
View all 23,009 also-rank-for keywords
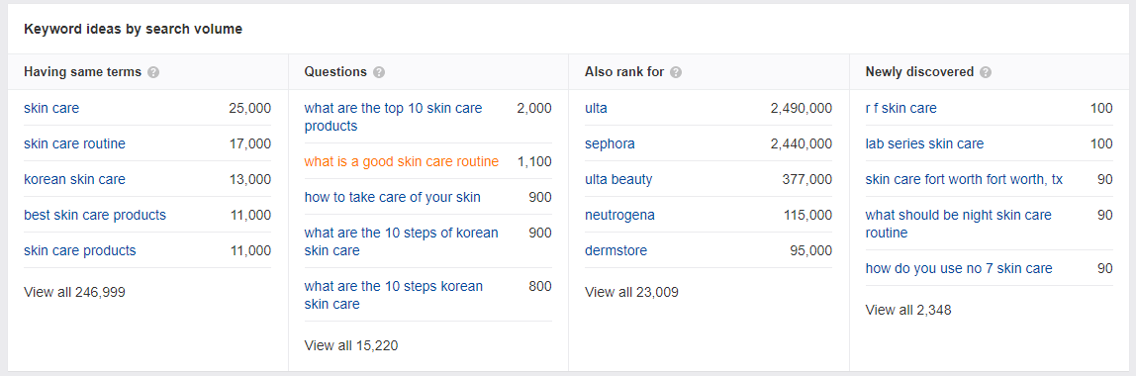coord(631,293)
